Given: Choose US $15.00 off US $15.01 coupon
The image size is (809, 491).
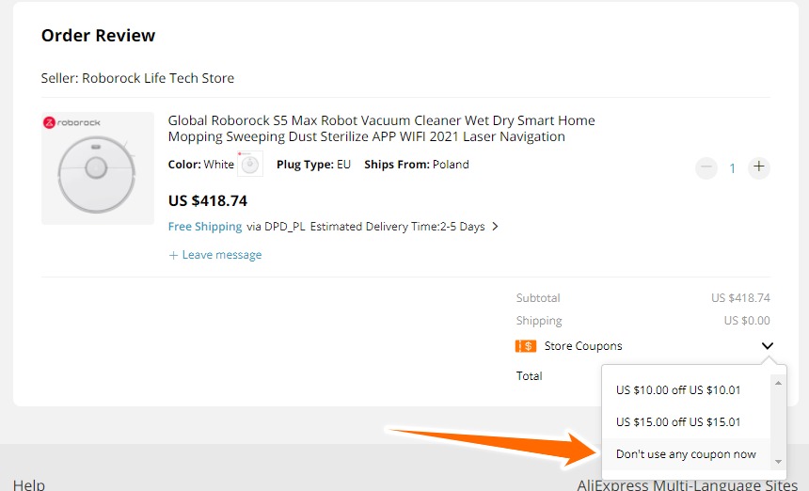Looking at the screenshot, I should [x=678, y=422].
